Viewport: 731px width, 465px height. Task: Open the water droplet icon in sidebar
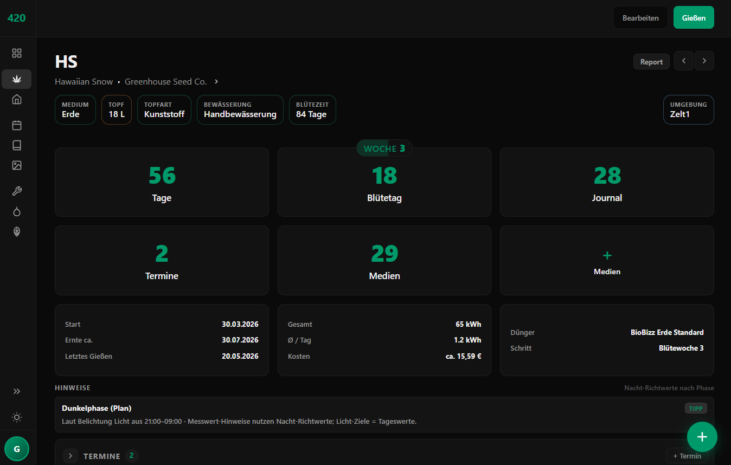point(17,211)
